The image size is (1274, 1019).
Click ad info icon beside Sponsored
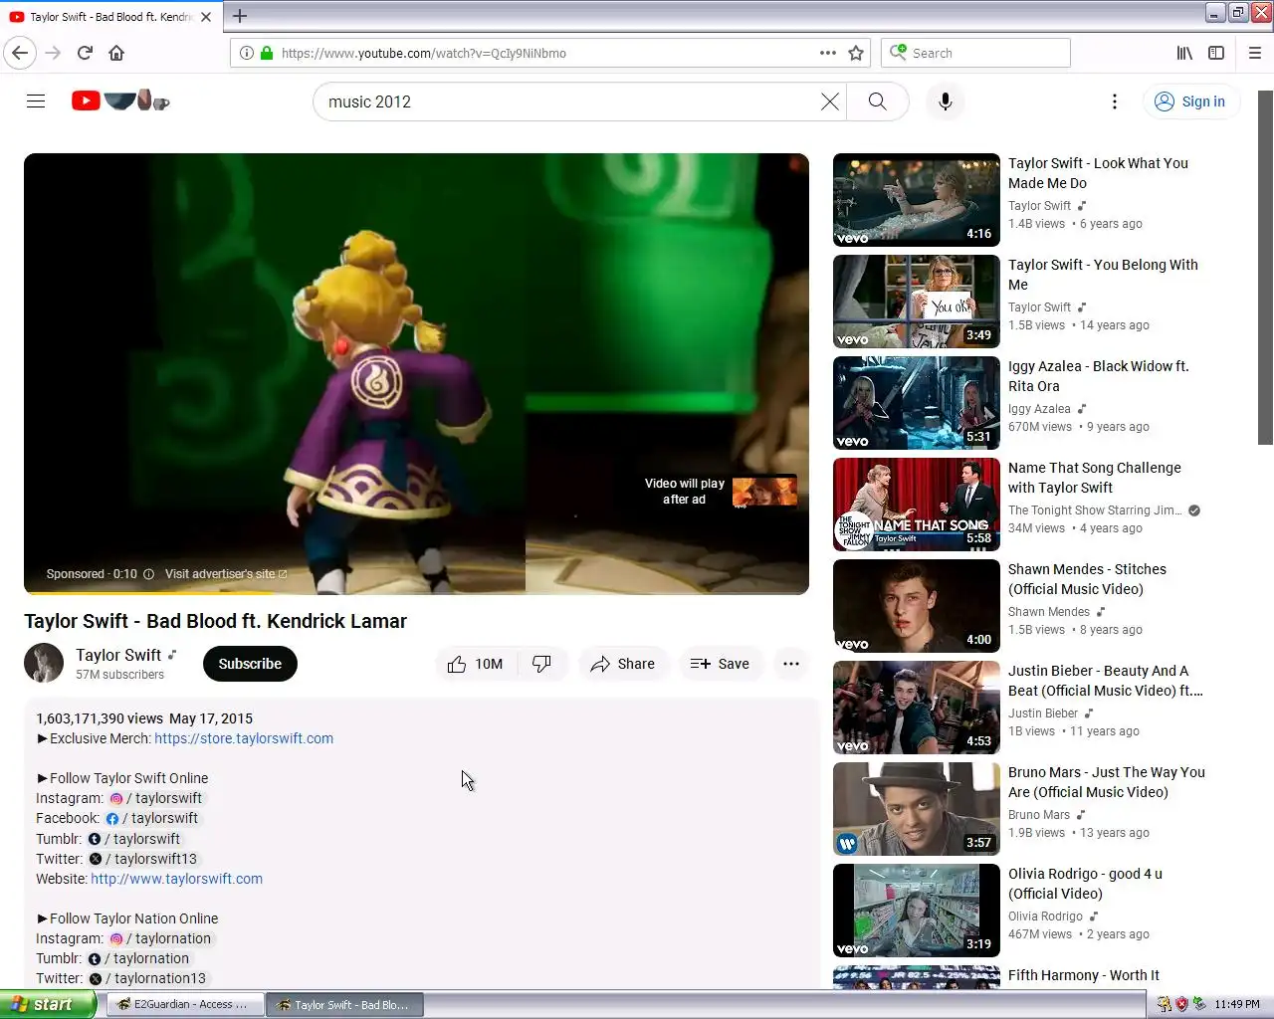click(148, 574)
